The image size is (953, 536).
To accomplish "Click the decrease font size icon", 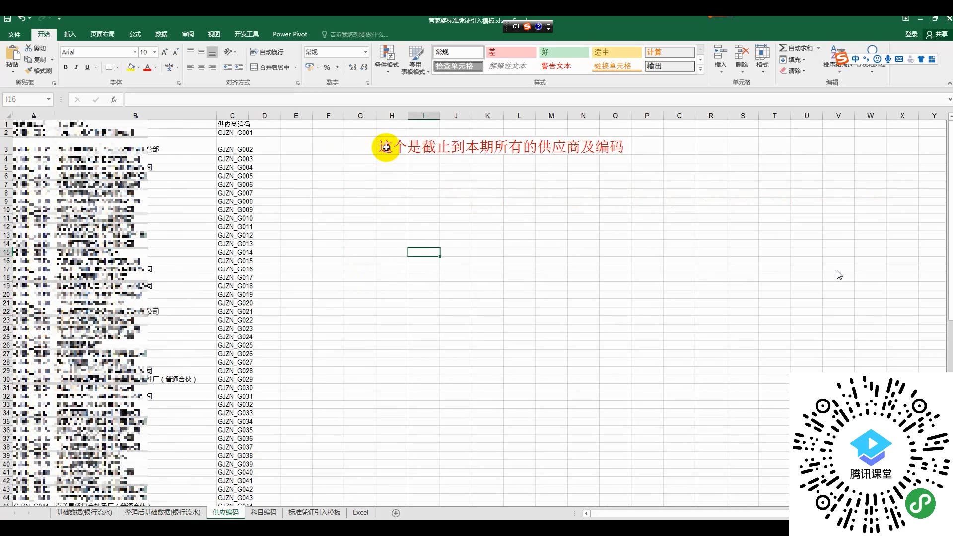I will point(175,52).
